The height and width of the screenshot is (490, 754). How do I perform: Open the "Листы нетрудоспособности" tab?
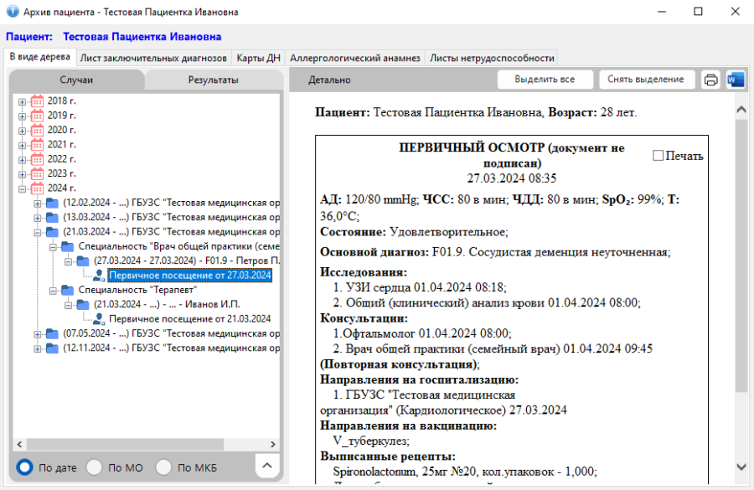[x=492, y=58]
